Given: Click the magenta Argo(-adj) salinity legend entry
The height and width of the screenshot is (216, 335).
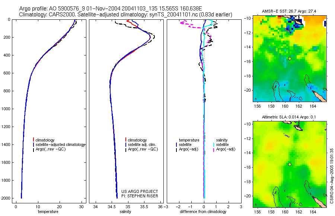Looking at the screenshot, I should coord(224,149).
